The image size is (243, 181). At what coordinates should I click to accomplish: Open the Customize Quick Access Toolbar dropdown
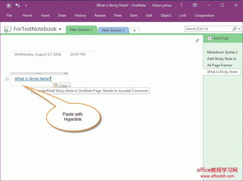(x=26, y=5)
